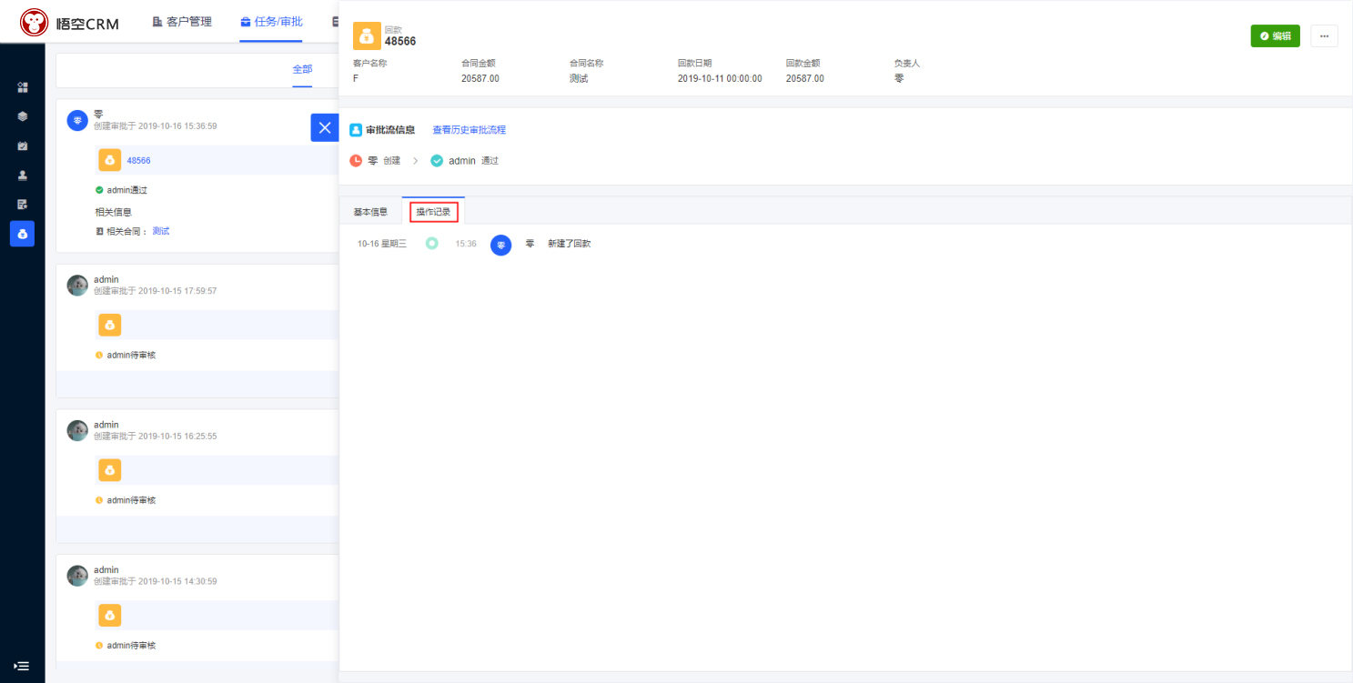The image size is (1353, 683).
Task: Select the 操作记录 tab
Action: click(x=433, y=212)
